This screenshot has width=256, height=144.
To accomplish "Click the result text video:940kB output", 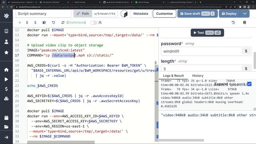I will click(x=208, y=115).
